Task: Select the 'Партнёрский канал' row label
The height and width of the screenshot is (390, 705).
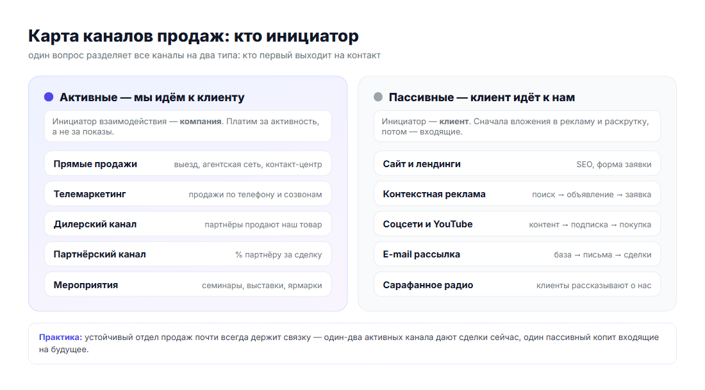Action: pos(100,254)
